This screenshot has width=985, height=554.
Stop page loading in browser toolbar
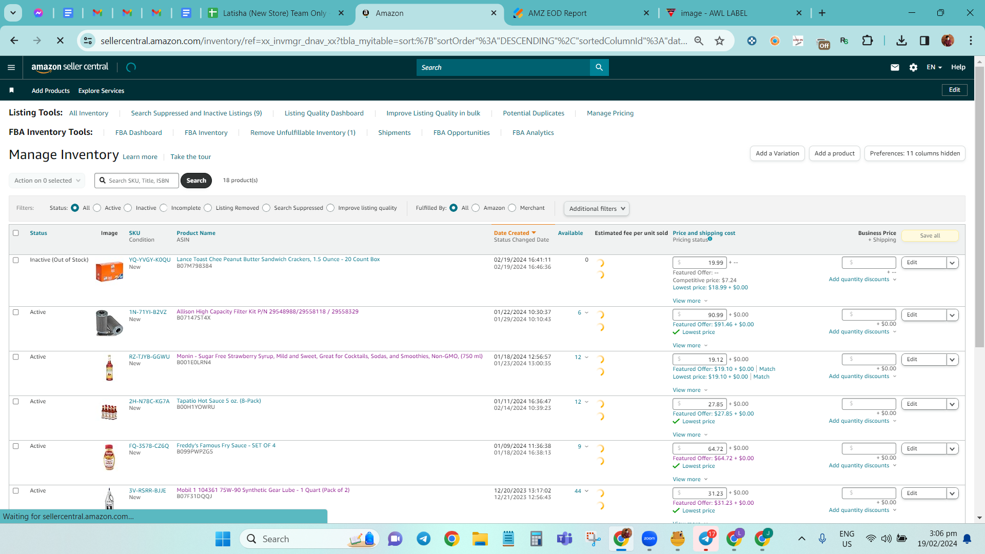tap(60, 41)
